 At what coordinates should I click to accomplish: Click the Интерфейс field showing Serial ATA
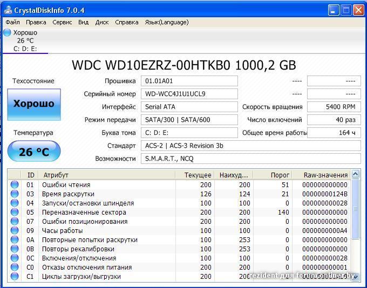pyautogui.click(x=189, y=107)
